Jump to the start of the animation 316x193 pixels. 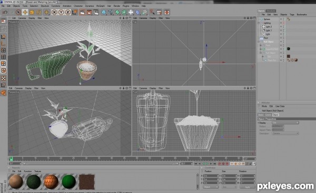coord(196,164)
